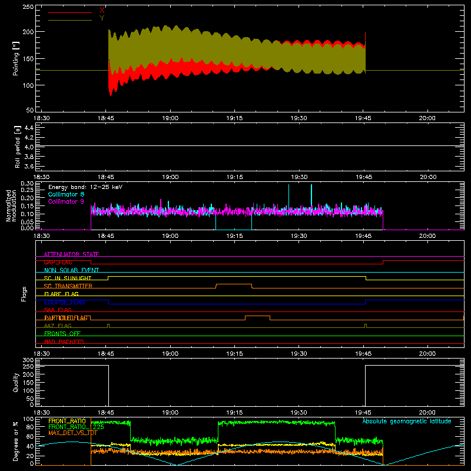Click the 'Roll period [s]' axis title
The width and height of the screenshot is (471, 471).
click(x=18, y=147)
